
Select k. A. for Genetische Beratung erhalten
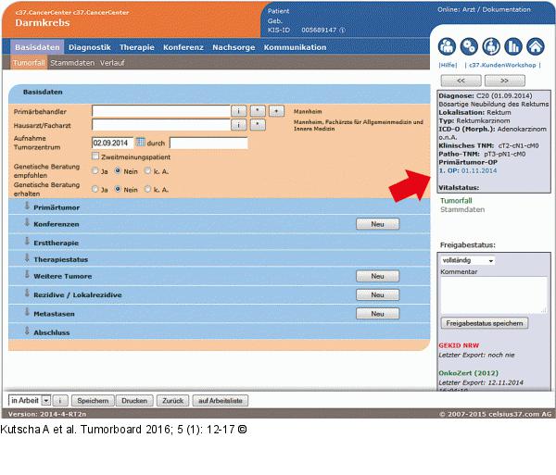click(147, 189)
